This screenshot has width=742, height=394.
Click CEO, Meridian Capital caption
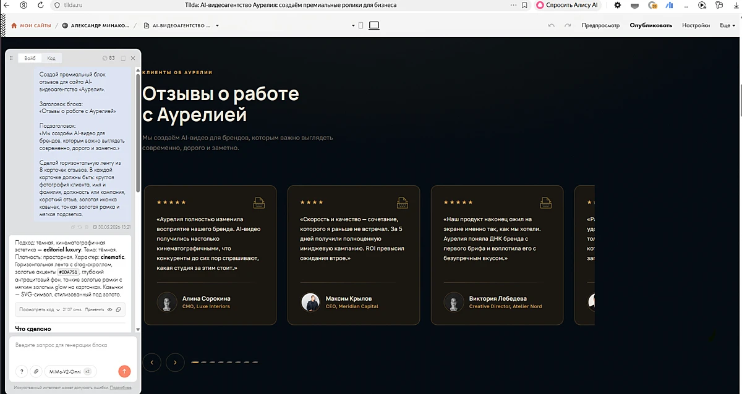[x=352, y=306]
